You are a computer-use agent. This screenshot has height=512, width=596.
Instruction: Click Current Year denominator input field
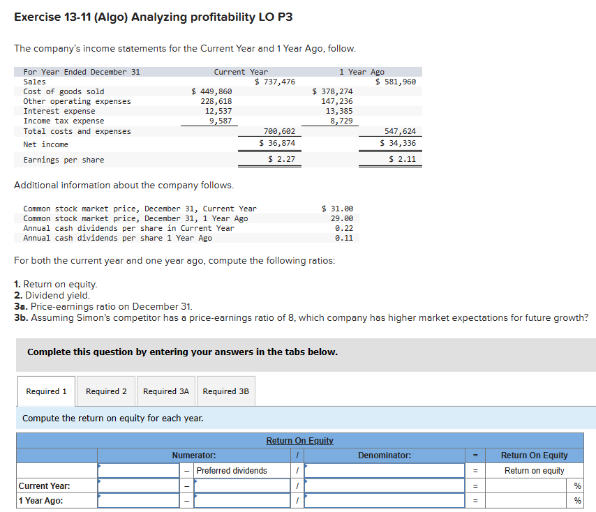tap(385, 485)
